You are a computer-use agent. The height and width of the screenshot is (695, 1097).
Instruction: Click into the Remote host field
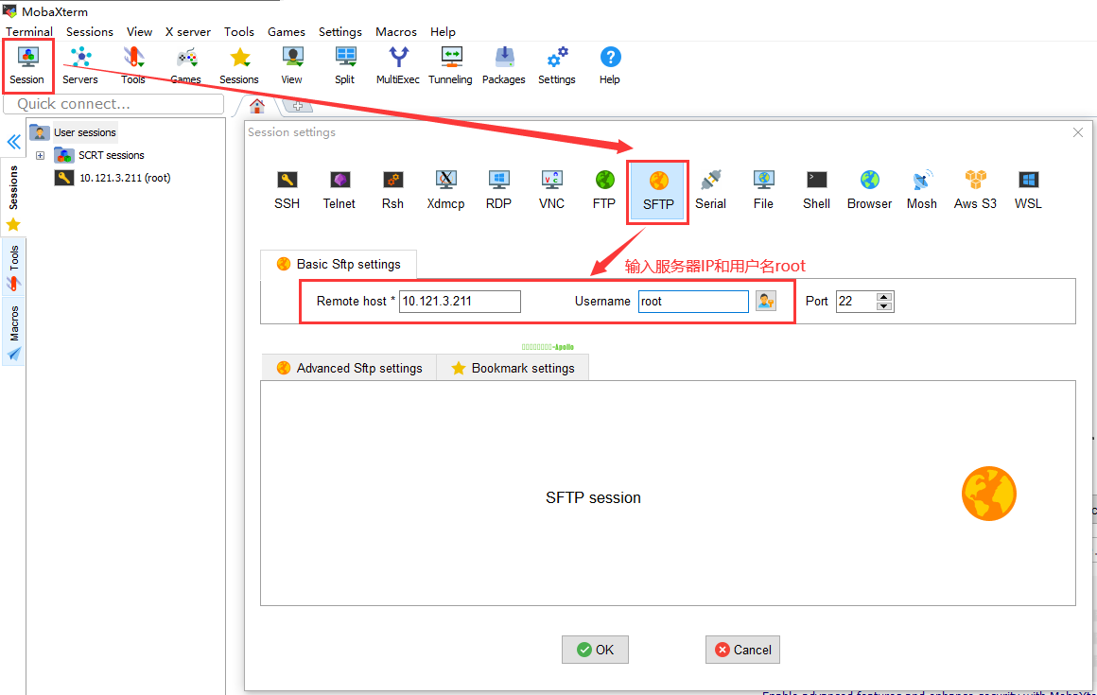click(x=460, y=301)
